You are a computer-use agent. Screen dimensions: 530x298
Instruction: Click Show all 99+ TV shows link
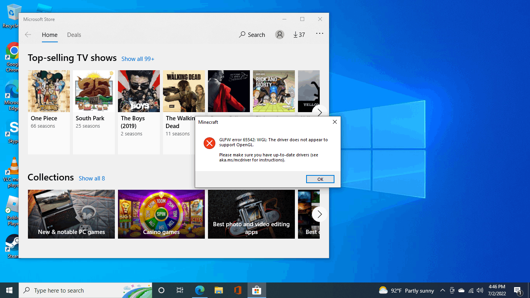coord(138,59)
